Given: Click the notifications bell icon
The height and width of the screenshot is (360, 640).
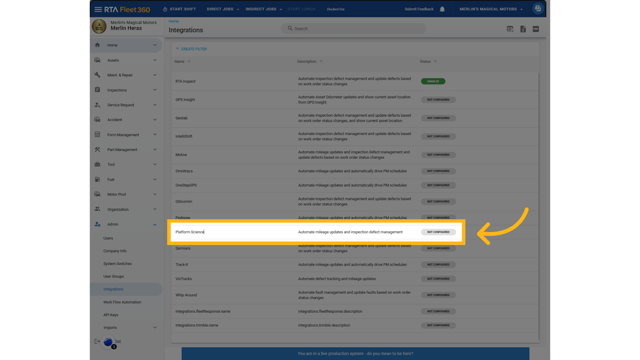Looking at the screenshot, I should click(442, 9).
